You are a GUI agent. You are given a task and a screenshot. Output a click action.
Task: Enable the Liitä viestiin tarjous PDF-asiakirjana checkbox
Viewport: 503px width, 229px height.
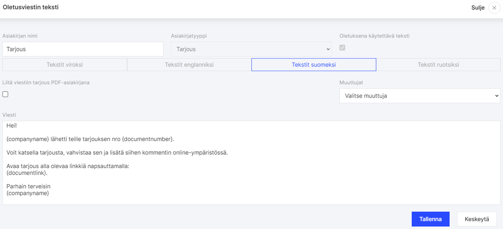[6, 94]
